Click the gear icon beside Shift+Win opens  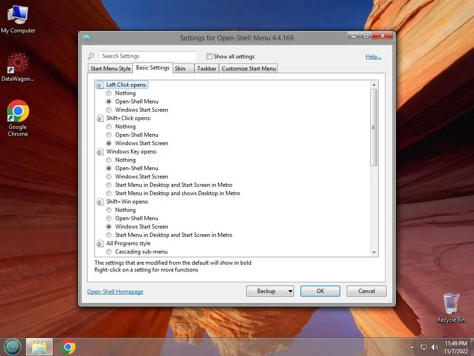point(100,202)
